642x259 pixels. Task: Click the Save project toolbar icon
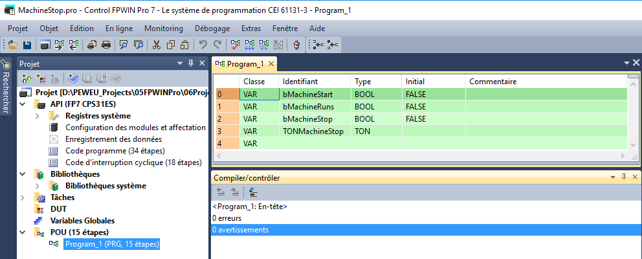click(x=27, y=45)
